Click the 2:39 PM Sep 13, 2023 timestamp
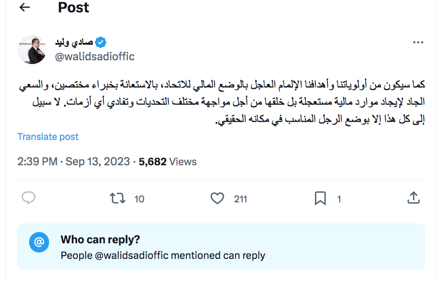The width and height of the screenshot is (439, 281). 73,161
